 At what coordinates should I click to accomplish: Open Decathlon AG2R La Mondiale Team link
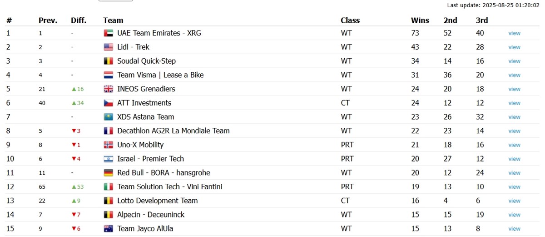coord(173,131)
